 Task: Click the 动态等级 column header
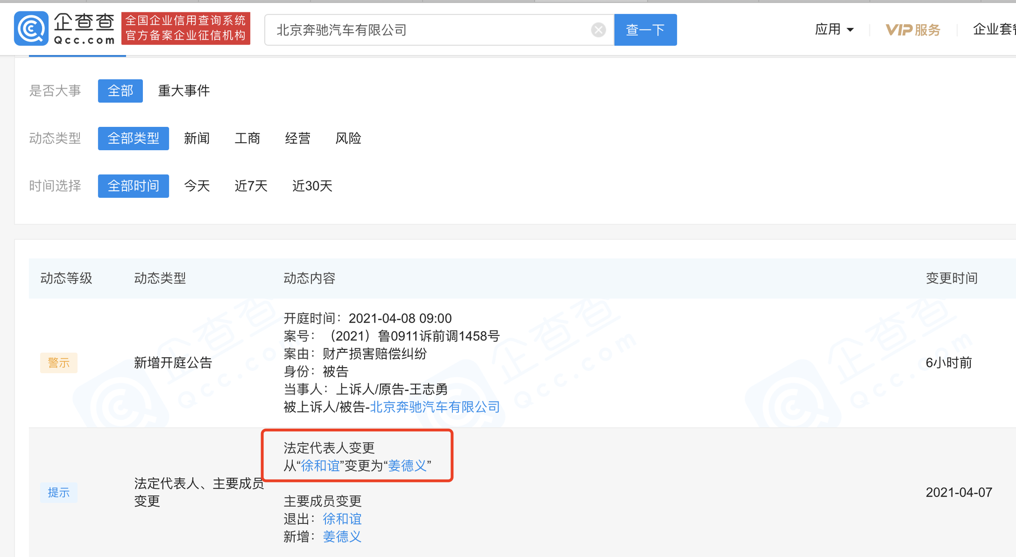tap(66, 278)
